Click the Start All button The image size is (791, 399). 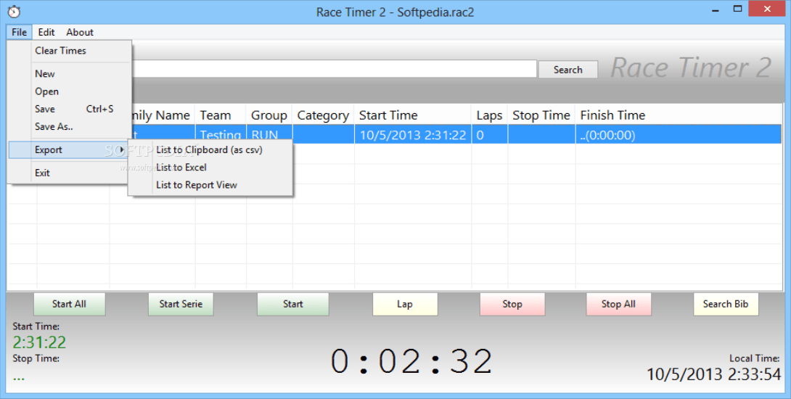pyautogui.click(x=69, y=304)
